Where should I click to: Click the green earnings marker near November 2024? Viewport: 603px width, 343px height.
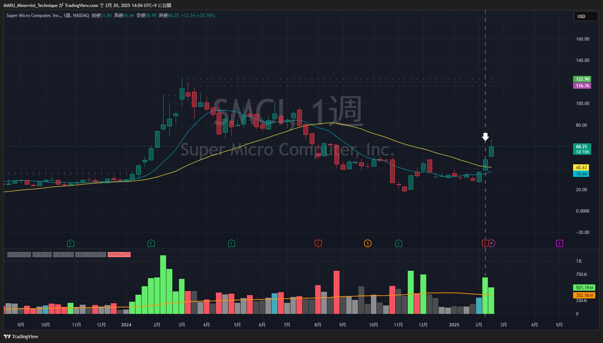(x=399, y=243)
